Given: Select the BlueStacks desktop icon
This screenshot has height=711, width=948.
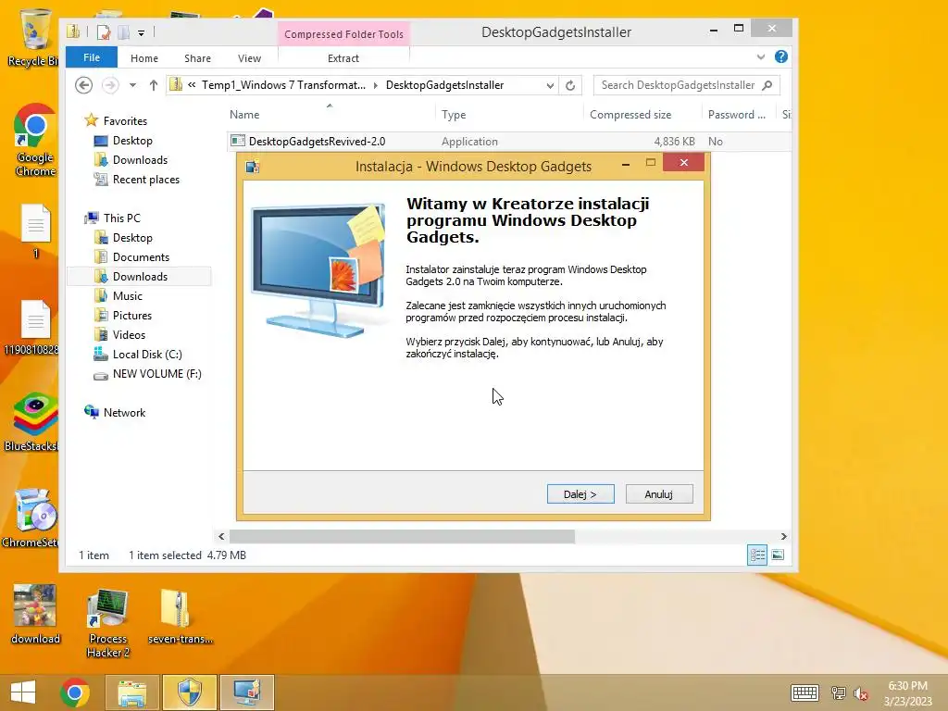Looking at the screenshot, I should point(33,422).
